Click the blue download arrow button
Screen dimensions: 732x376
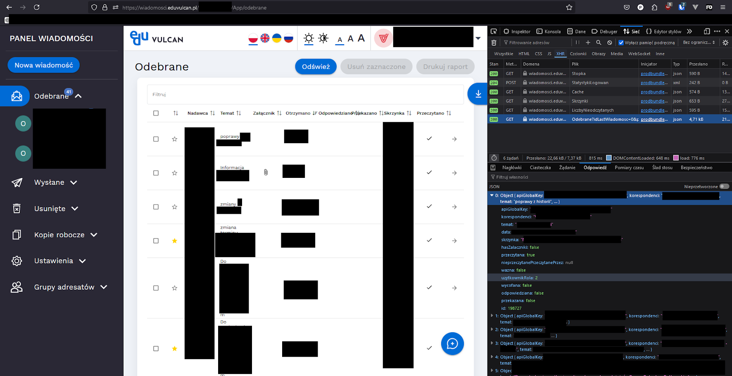click(x=478, y=94)
